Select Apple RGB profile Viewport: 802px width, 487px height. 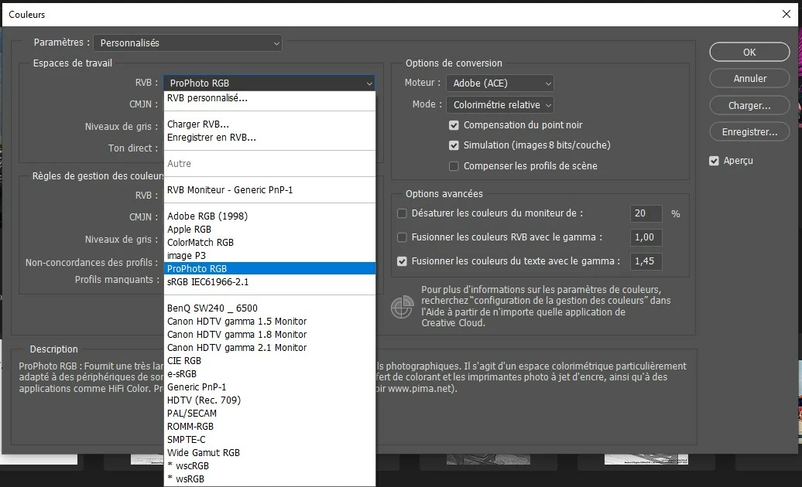269,230
